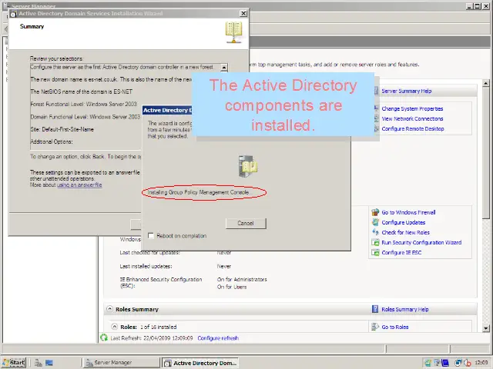Image resolution: width=493 pixels, height=369 pixels.
Task: Click Configure Remote Desktop link
Action: [413, 128]
